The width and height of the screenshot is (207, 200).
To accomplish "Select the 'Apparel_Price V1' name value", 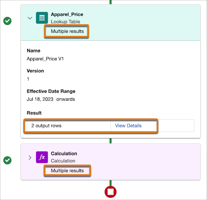I will point(45,59).
